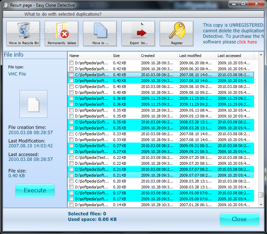Maximize the Result page window
The image size is (267, 234).
[x=243, y=4]
